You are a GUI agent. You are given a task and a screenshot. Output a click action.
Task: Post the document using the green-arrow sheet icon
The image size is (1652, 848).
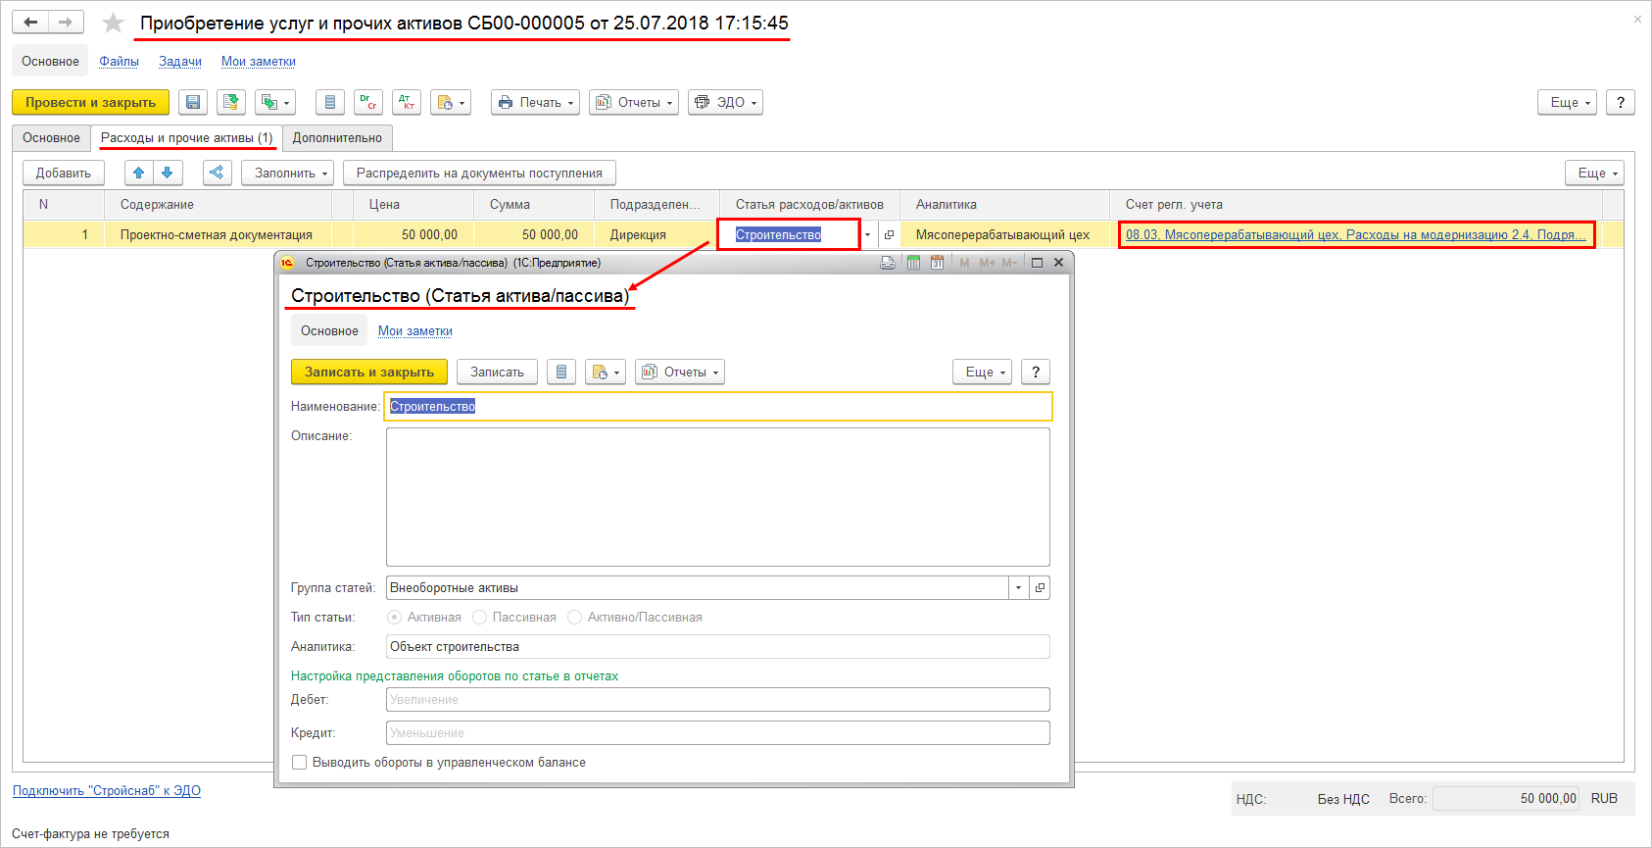point(231,102)
